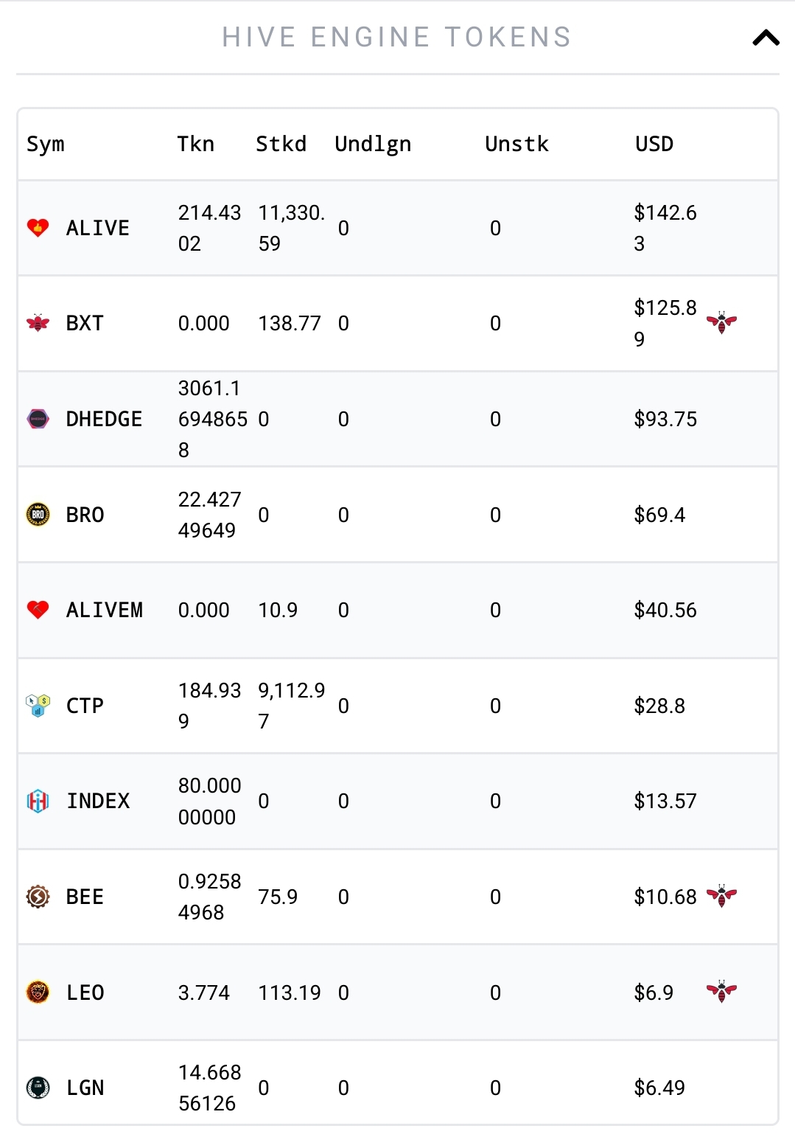Click the bee icon next to $6.9

tap(721, 992)
